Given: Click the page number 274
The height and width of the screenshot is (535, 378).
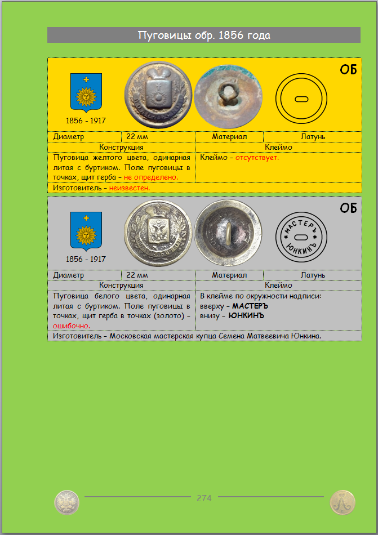Looking at the screenshot, I should pos(204,498).
